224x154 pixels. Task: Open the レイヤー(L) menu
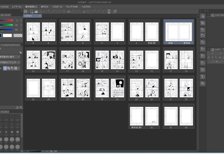[17, 6]
